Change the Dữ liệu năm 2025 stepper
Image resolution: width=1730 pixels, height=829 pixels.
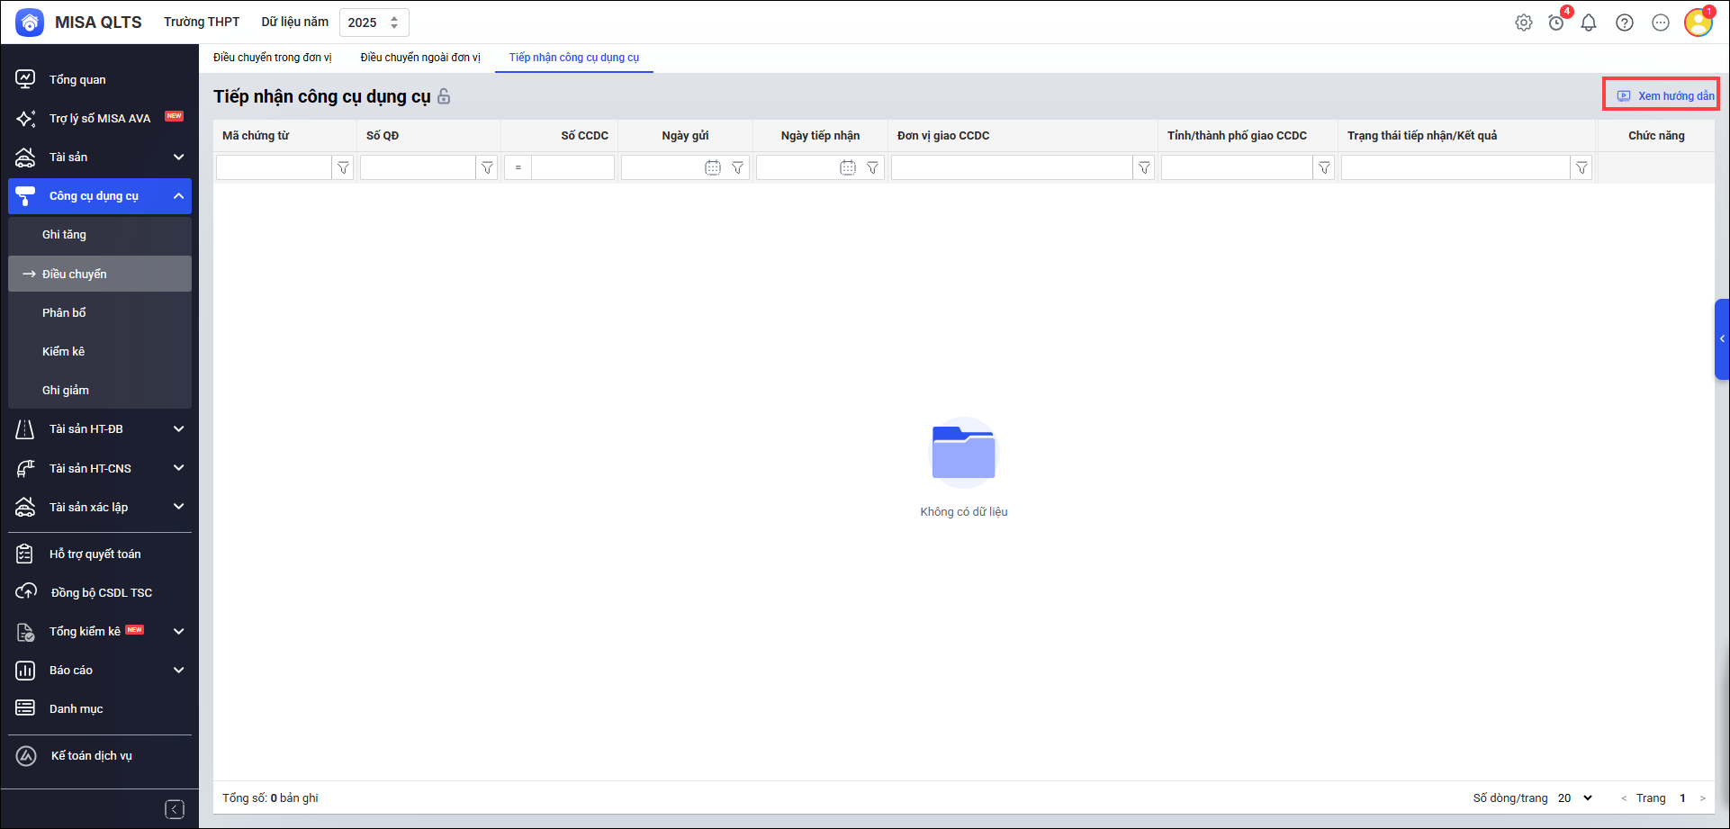tap(394, 23)
